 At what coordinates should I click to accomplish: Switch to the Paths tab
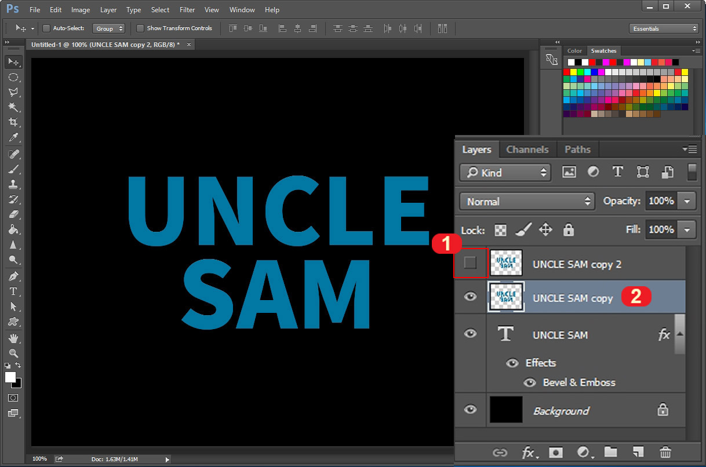pos(577,149)
